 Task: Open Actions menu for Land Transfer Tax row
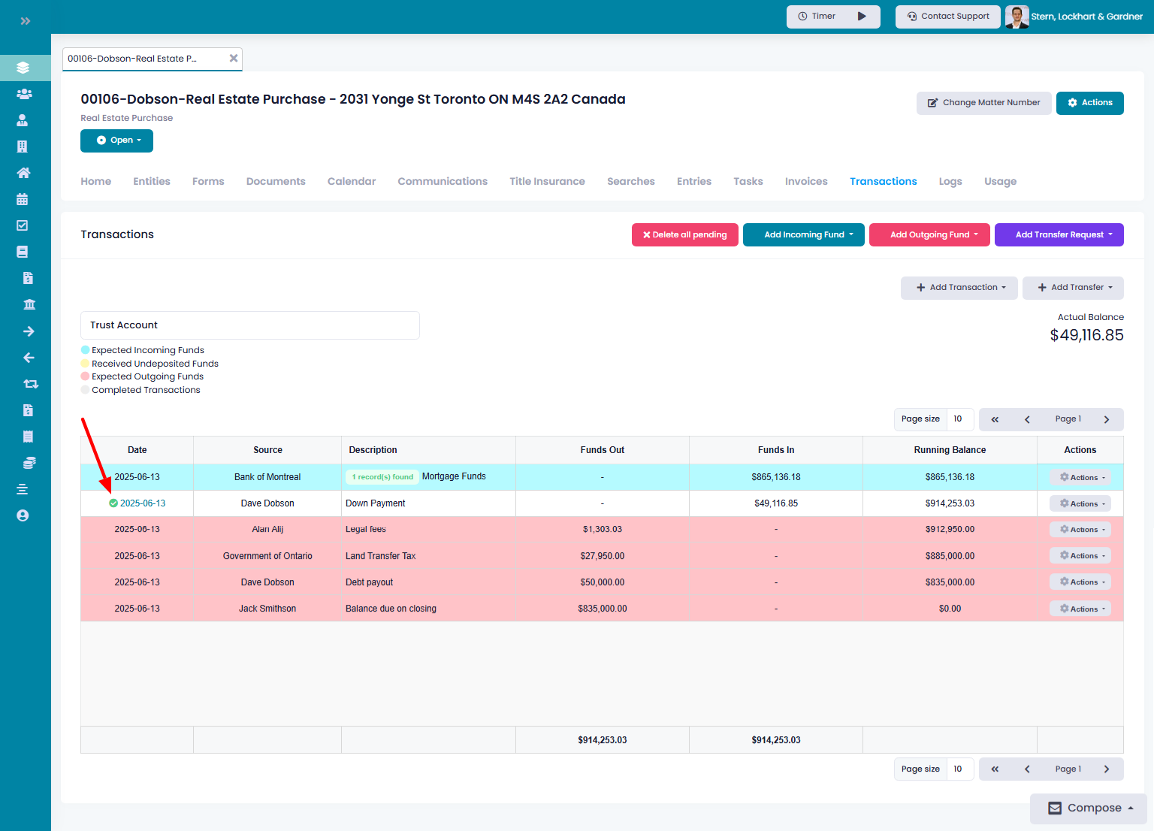pyautogui.click(x=1080, y=556)
